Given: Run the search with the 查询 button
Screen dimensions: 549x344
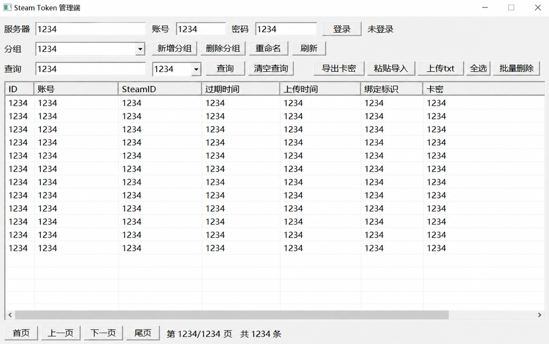Looking at the screenshot, I should [225, 69].
